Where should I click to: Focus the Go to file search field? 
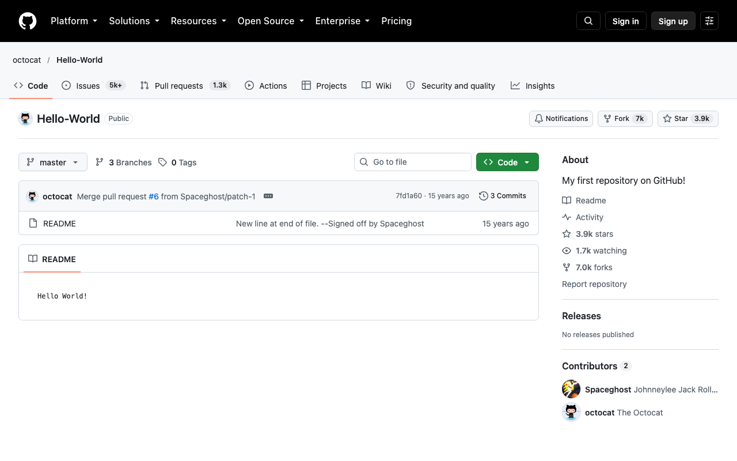(413, 162)
